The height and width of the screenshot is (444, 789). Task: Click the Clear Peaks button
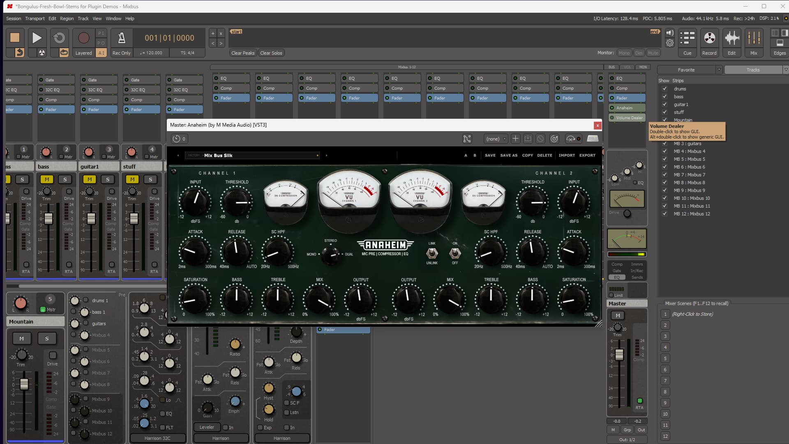tap(243, 53)
